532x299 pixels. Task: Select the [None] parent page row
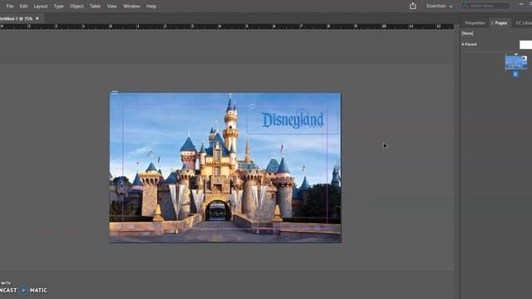(496, 33)
